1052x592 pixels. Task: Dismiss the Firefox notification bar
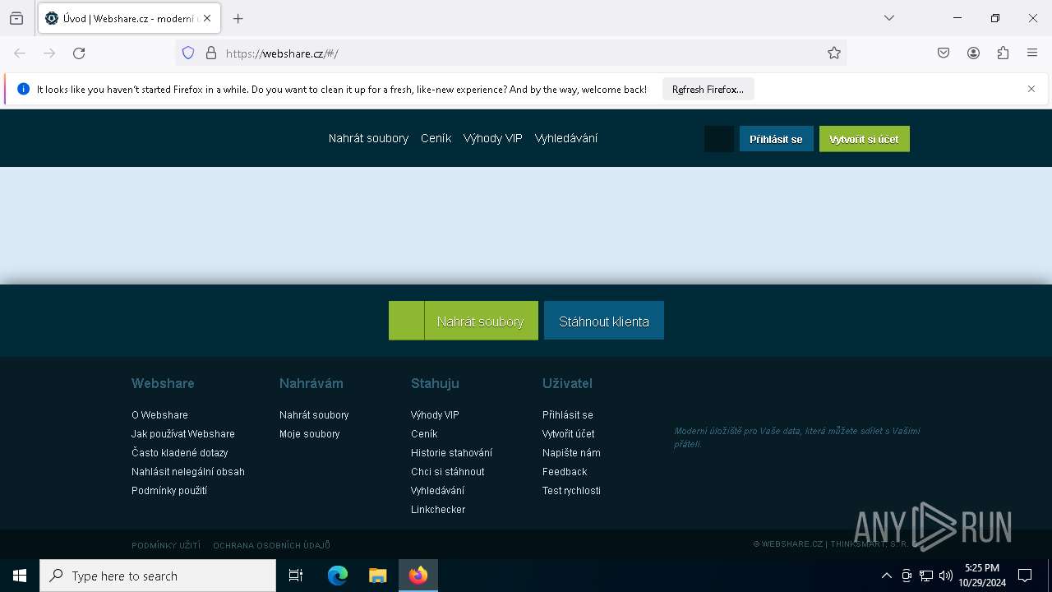[x=1031, y=89]
